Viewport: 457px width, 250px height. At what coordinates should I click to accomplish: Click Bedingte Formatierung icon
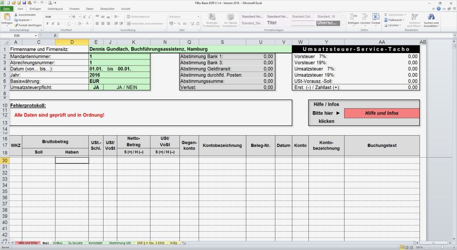click(212, 17)
